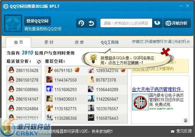This screenshot has width=195, height=137.
Task: Click avatar thumbnail beside 857873378
Action: point(91,79)
